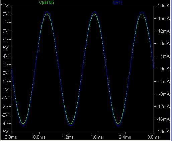Screen dimensions: 172x141
Task: Click the 0mA right axis label
Action: 165,69
